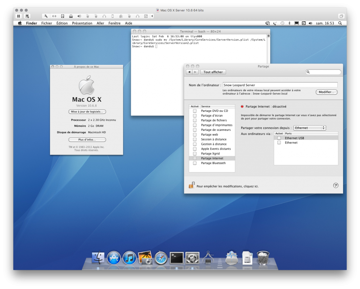
Task: Pause the virtual machine via toolbar pause icon
Action: pyautogui.click(x=19, y=16)
